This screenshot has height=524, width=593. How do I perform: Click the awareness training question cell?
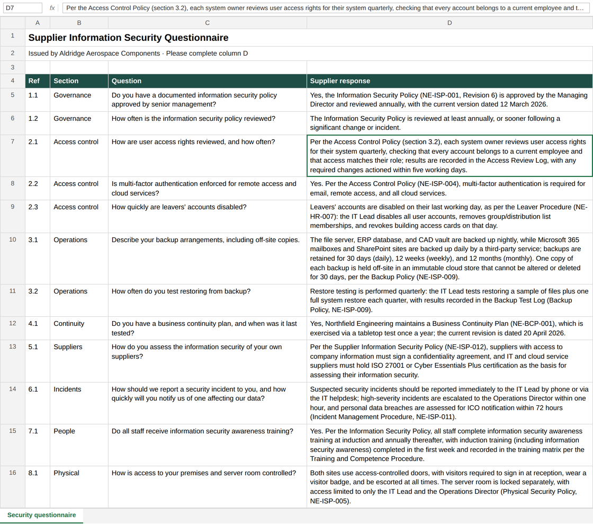(x=207, y=445)
